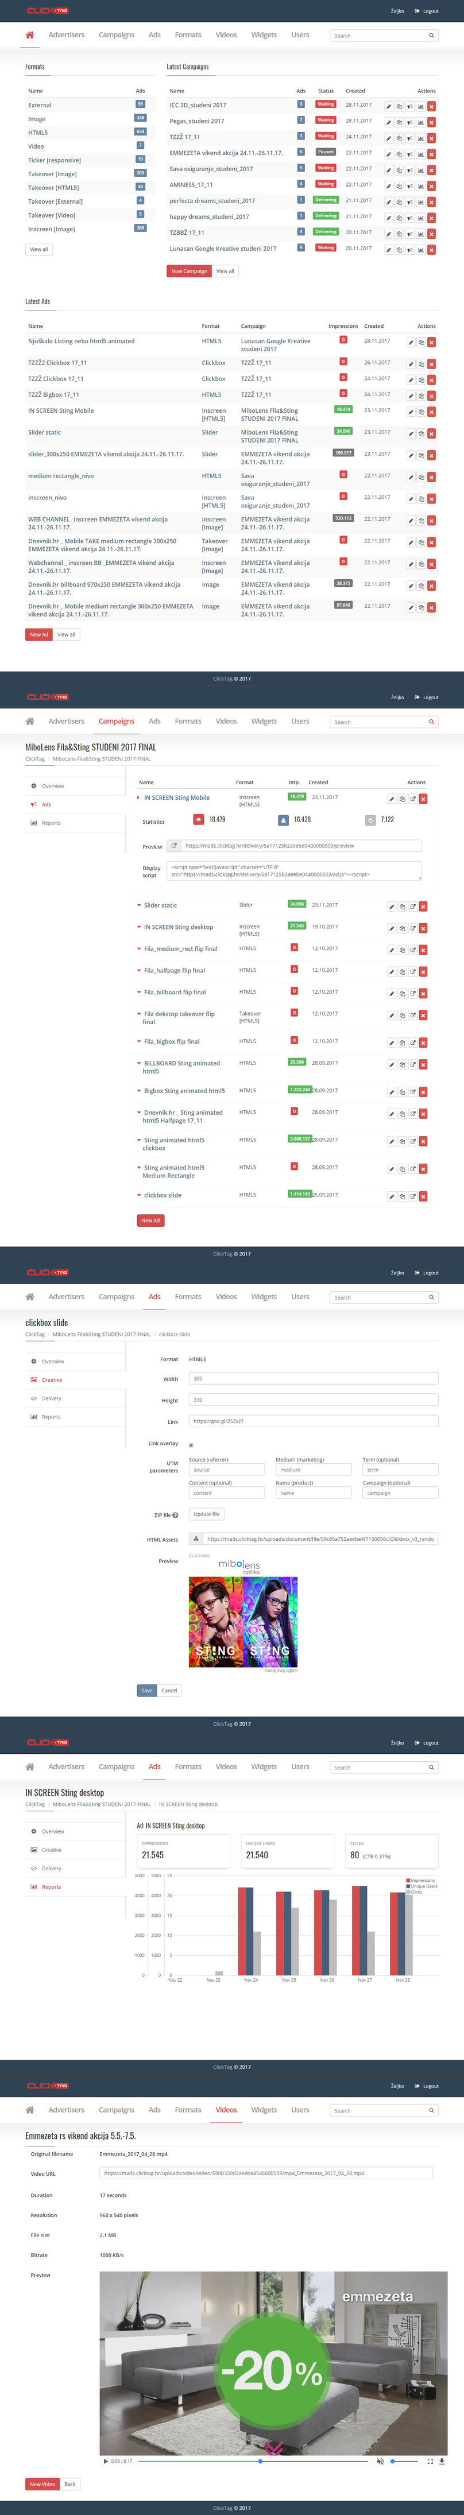Expand the BILLBOARD Sting animated html5 row
464x2515 pixels.
coord(138,1063)
